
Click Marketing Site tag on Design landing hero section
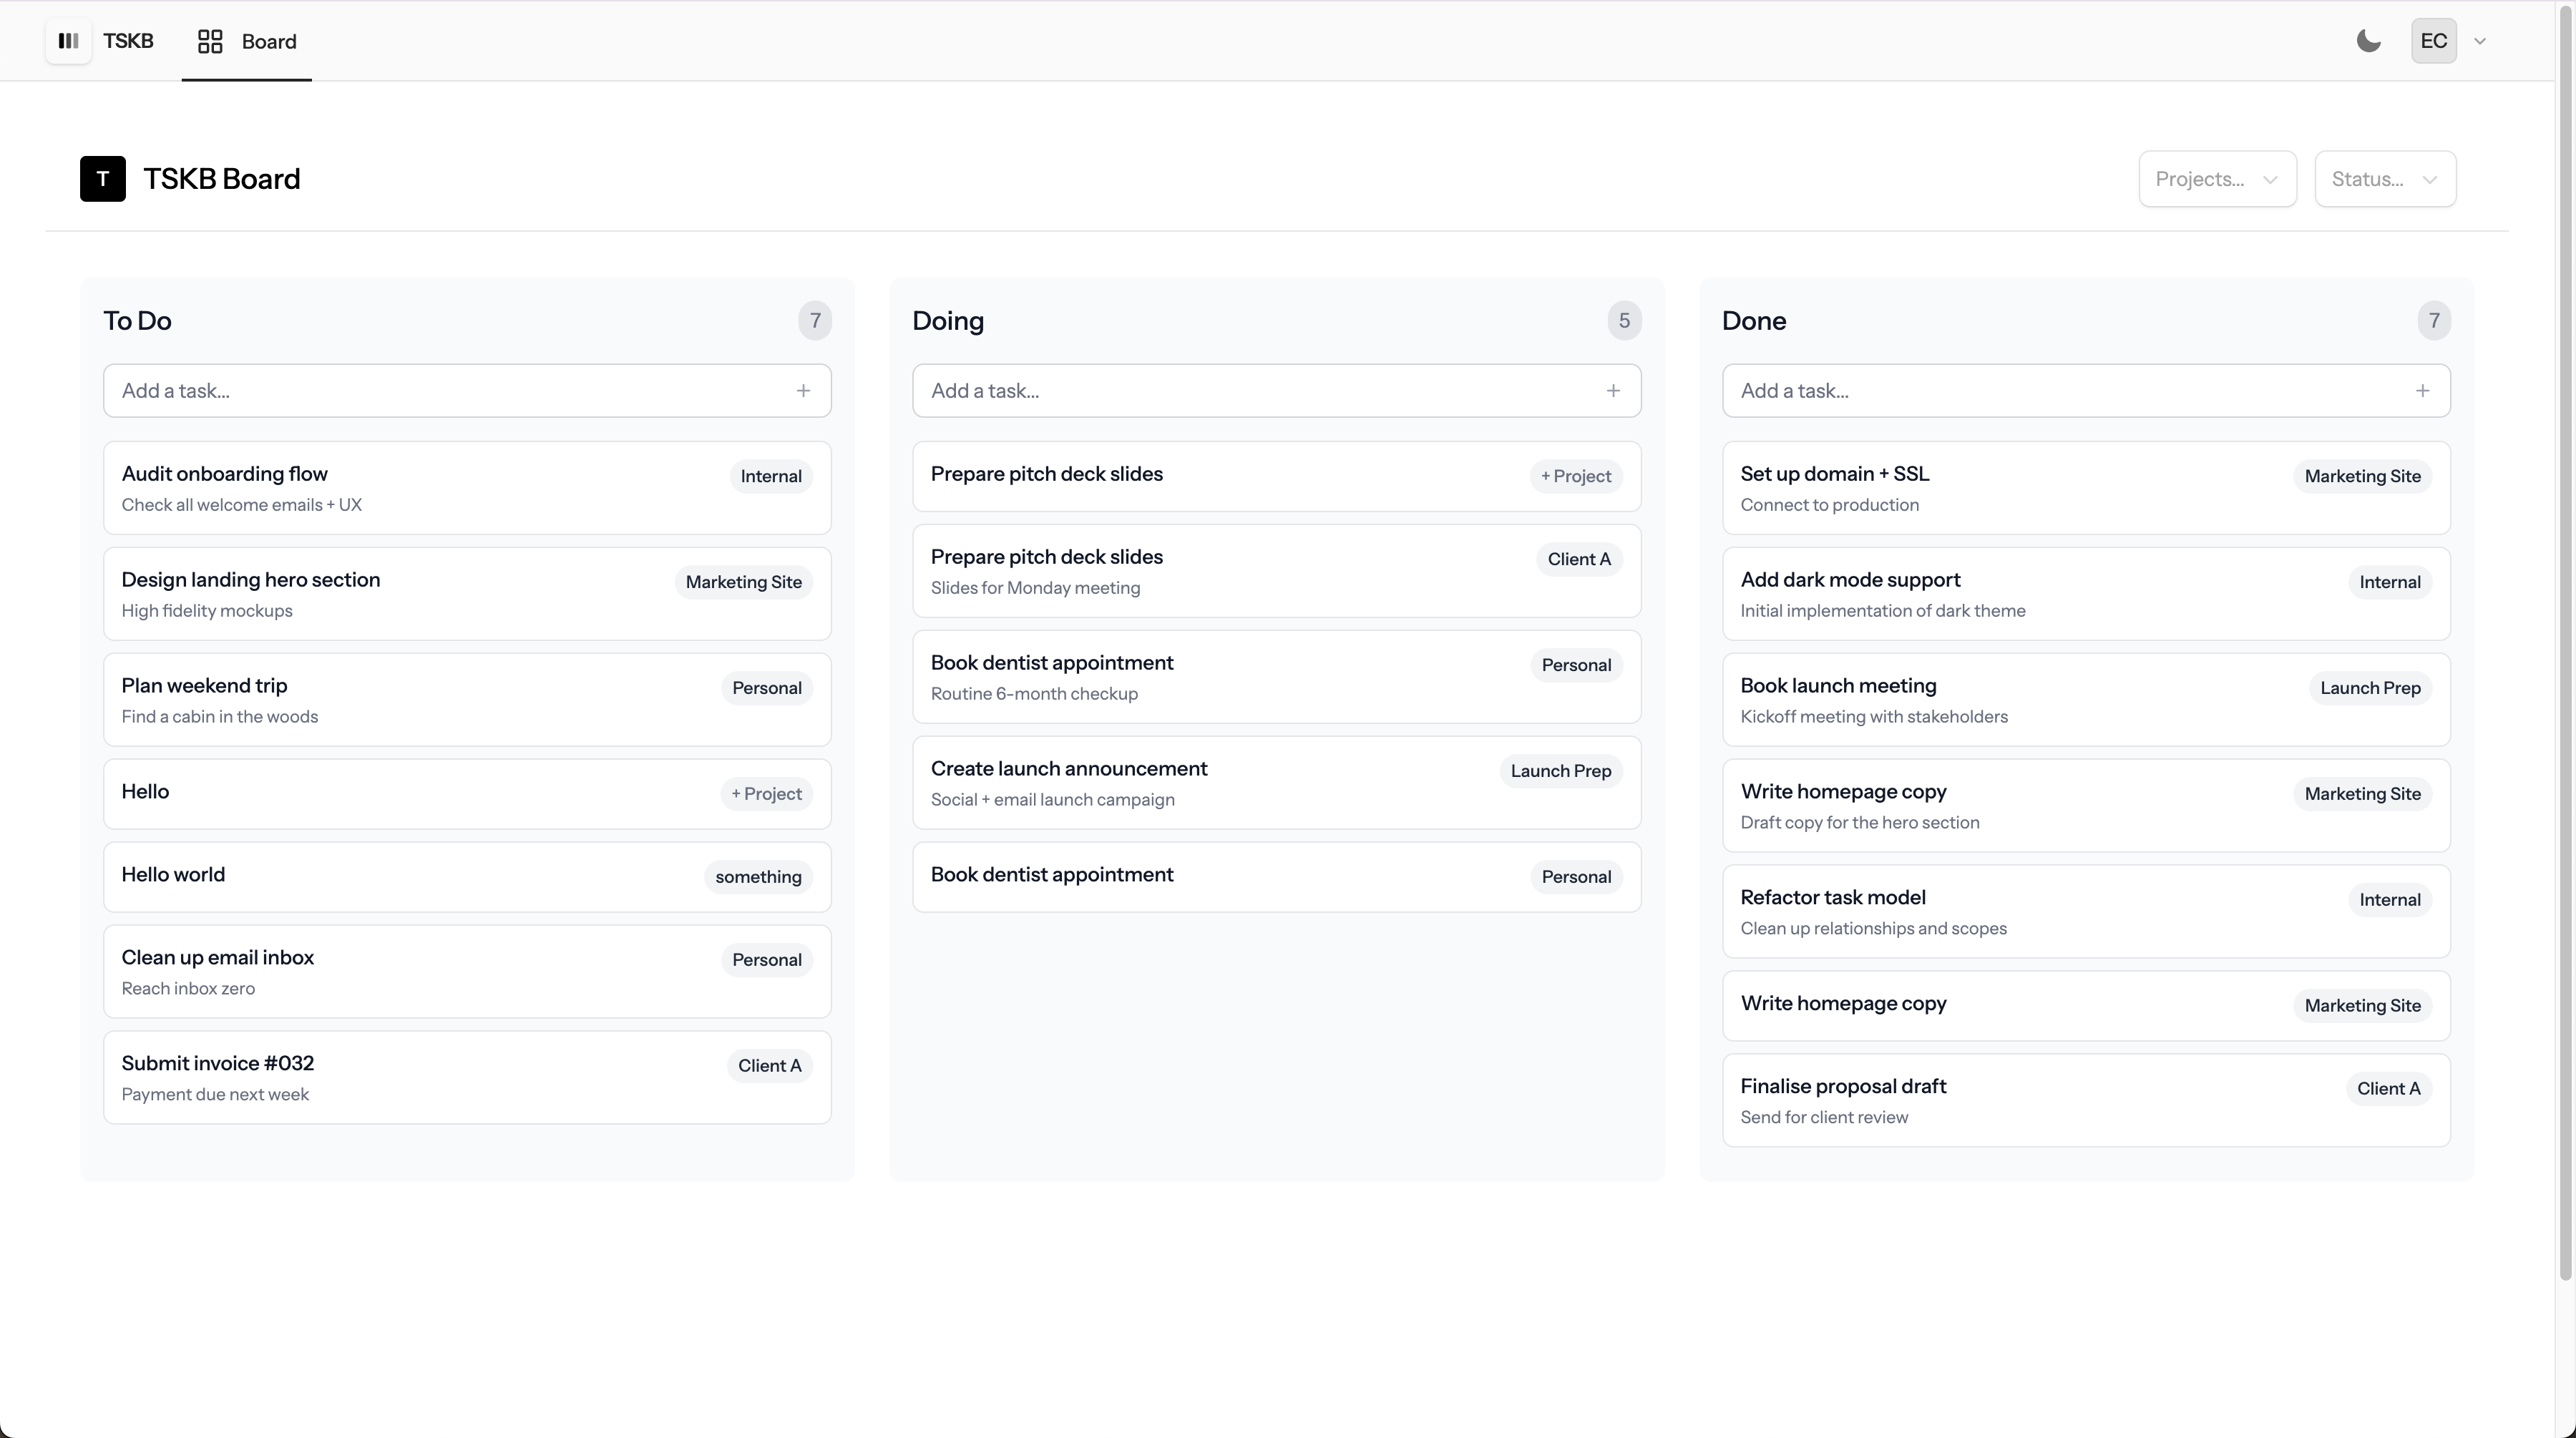tap(743, 583)
